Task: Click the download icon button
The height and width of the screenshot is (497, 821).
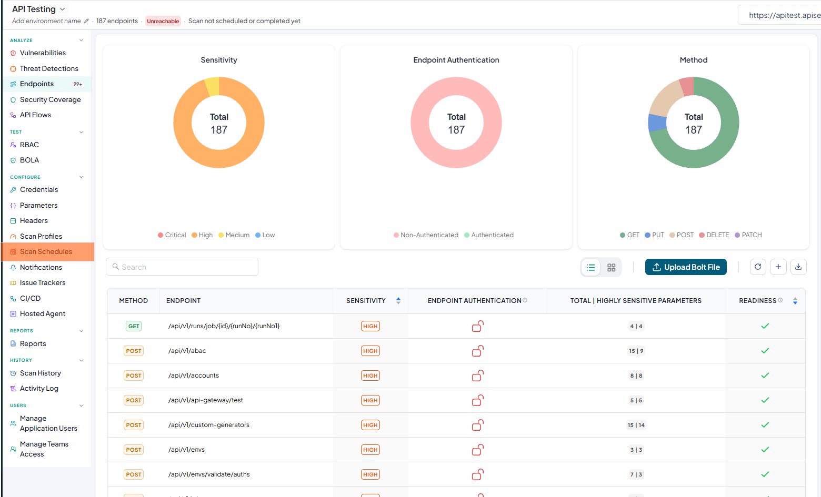Action: click(798, 267)
